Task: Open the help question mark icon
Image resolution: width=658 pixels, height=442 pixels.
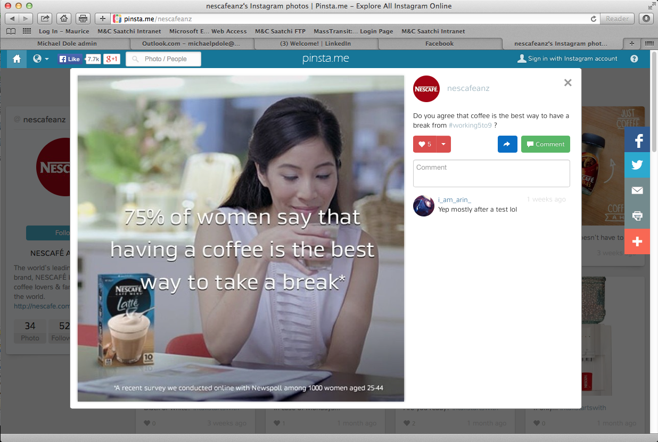Action: tap(634, 59)
